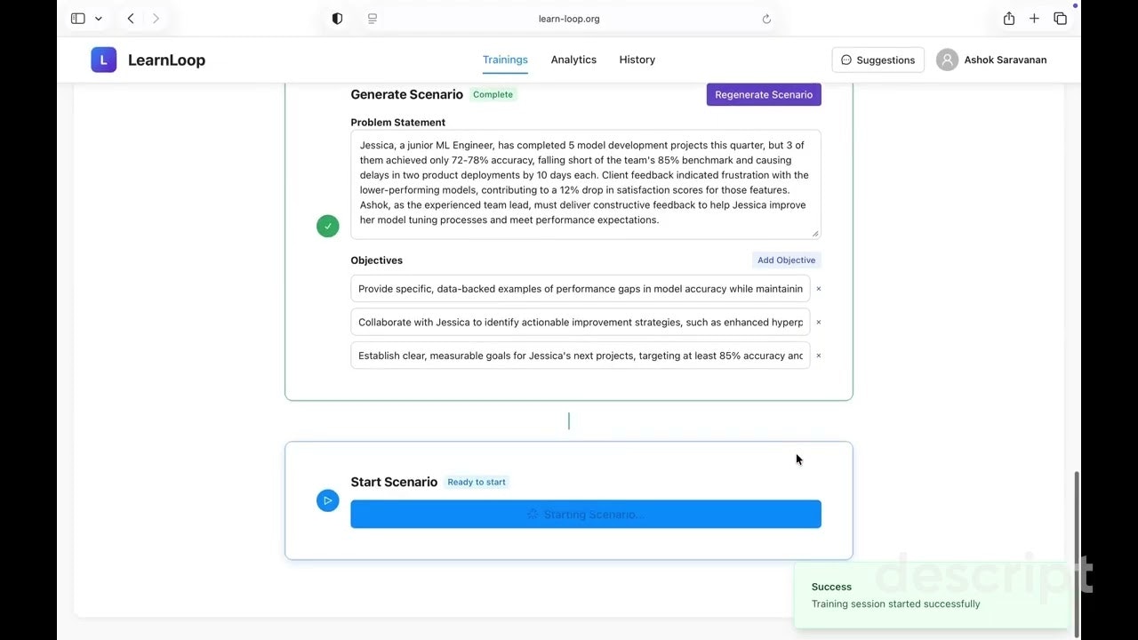Click the reload icon in the address bar
Viewport: 1138px width, 640px height.
[x=766, y=18]
